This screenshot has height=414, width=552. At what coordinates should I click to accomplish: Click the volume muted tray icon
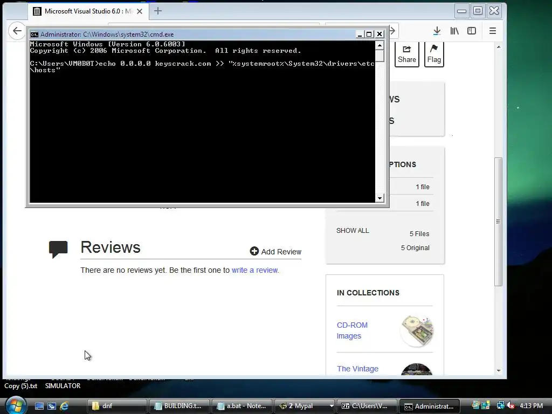(x=510, y=405)
